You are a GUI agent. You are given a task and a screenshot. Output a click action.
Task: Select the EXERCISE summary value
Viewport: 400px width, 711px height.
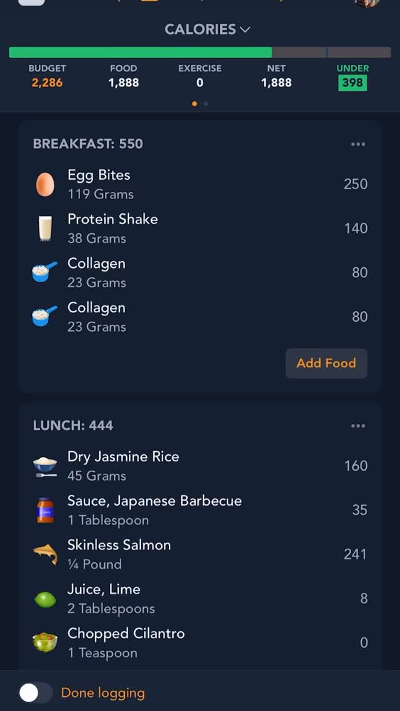[199, 75]
